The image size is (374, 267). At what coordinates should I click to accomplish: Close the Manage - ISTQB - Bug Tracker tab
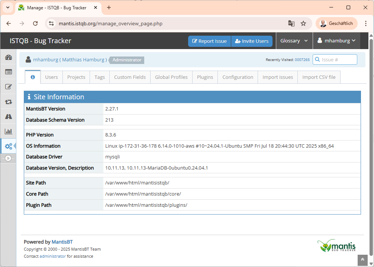[96, 8]
